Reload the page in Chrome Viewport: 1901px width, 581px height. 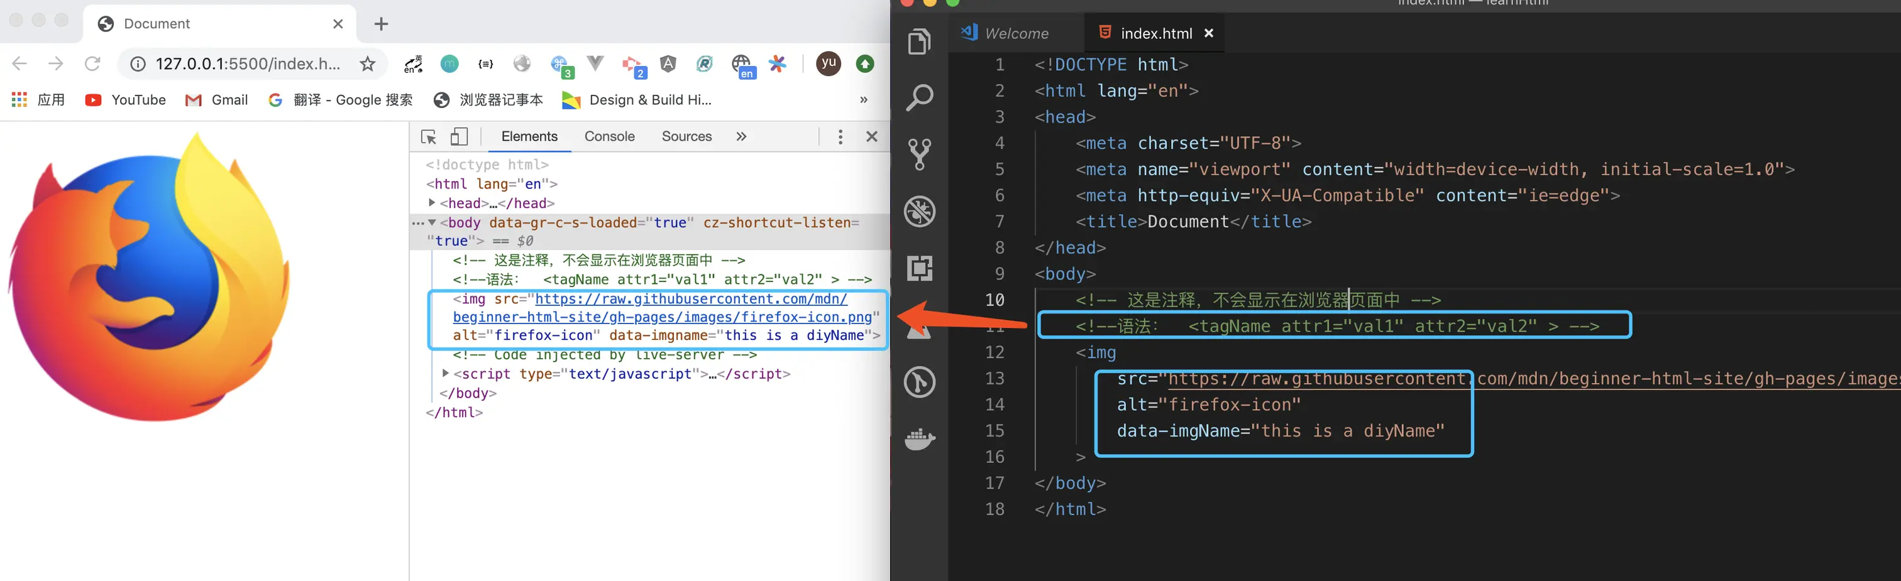[x=92, y=64]
